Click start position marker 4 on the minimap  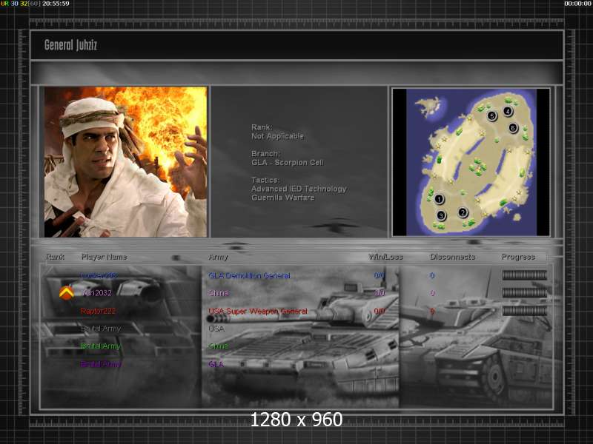tap(508, 111)
